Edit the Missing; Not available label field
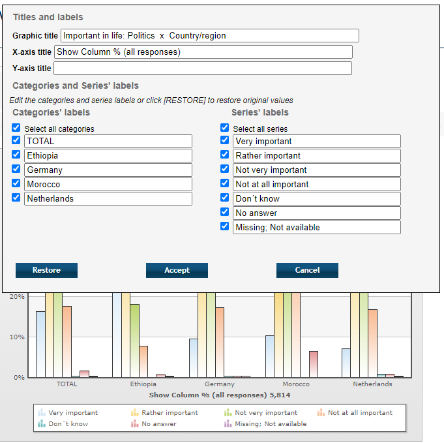Screen dimensions: 444x443 317,227
